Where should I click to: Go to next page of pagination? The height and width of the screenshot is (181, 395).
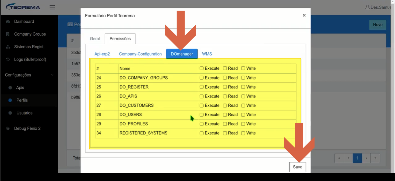click(x=366, y=158)
